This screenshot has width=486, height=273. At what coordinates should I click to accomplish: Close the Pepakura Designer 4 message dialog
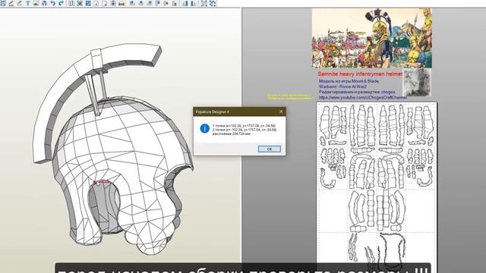point(281,111)
